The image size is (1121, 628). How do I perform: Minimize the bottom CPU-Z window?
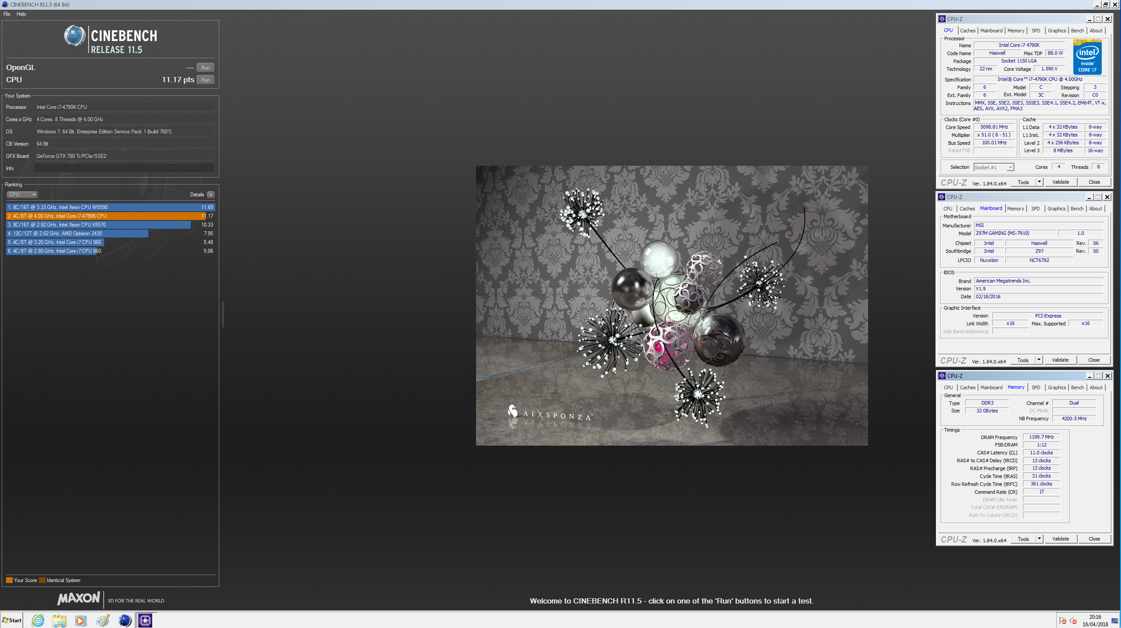pyautogui.click(x=1089, y=376)
